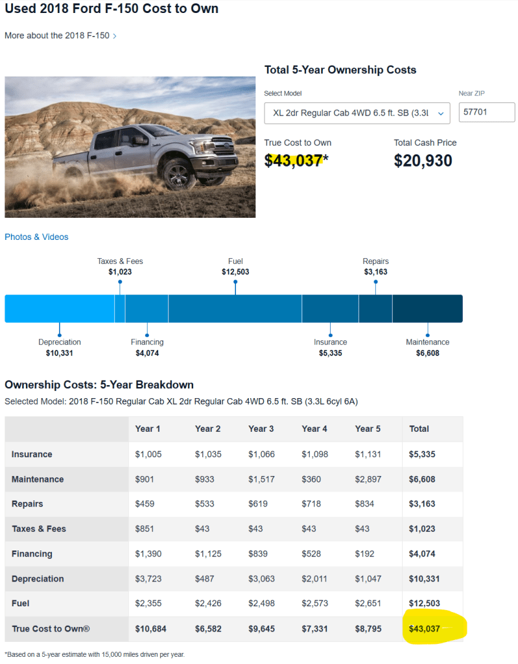This screenshot has width=518, height=664.
Task: Click the Near ZIP input field
Action: coord(486,112)
